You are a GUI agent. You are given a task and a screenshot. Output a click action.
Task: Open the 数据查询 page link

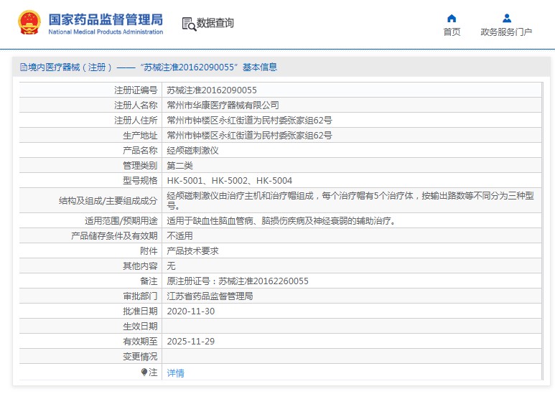pyautogui.click(x=215, y=23)
